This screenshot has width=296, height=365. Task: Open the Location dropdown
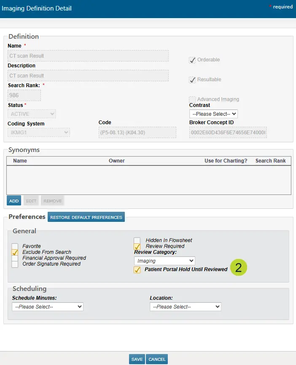point(185,307)
